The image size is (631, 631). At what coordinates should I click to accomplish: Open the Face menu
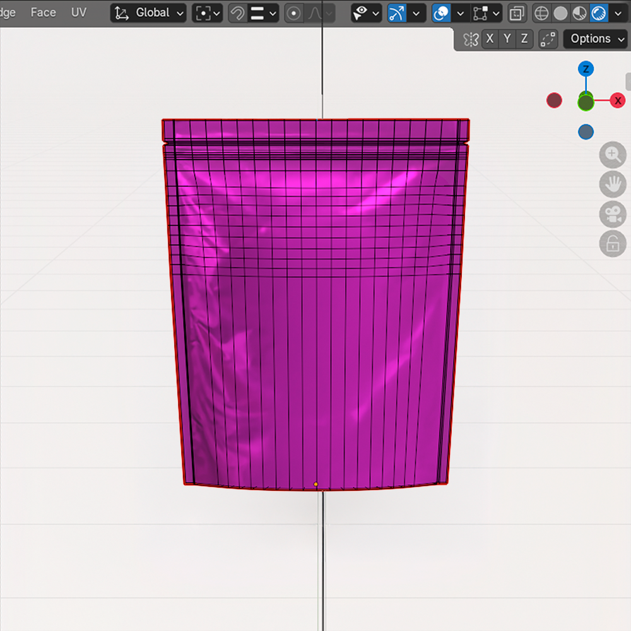pos(43,13)
